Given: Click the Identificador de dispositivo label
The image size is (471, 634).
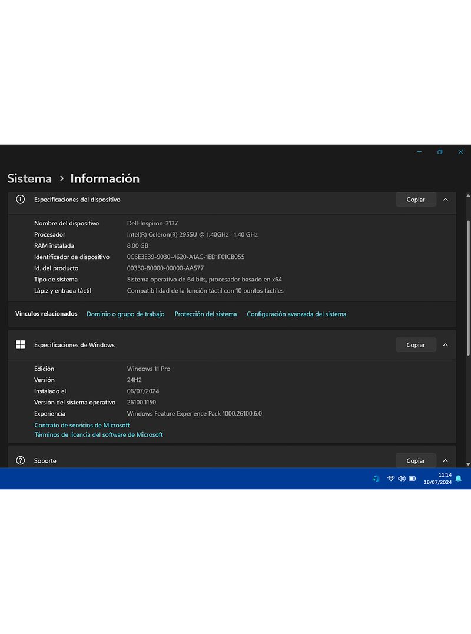Looking at the screenshot, I should (72, 257).
